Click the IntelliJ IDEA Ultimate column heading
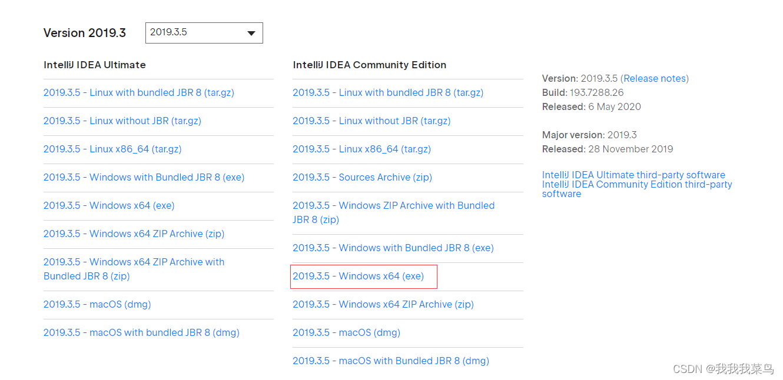The width and height of the screenshot is (783, 380). pyautogui.click(x=95, y=65)
